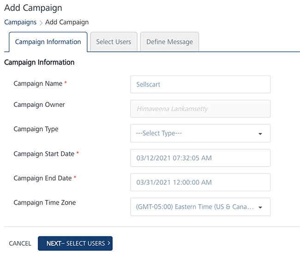Image resolution: width=300 pixels, height=261 pixels.
Task: Click the chevron icon on Next button
Action: pyautogui.click(x=108, y=243)
